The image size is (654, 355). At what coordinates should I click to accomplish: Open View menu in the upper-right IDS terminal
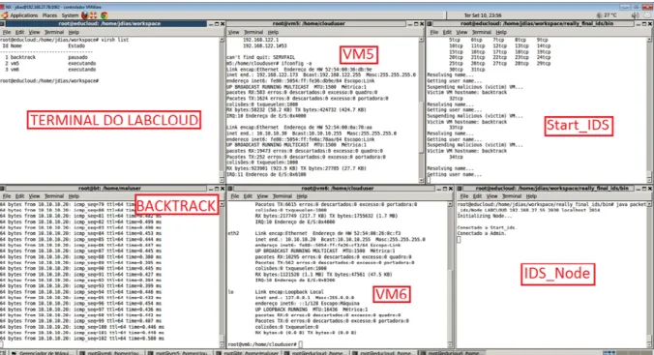click(461, 32)
